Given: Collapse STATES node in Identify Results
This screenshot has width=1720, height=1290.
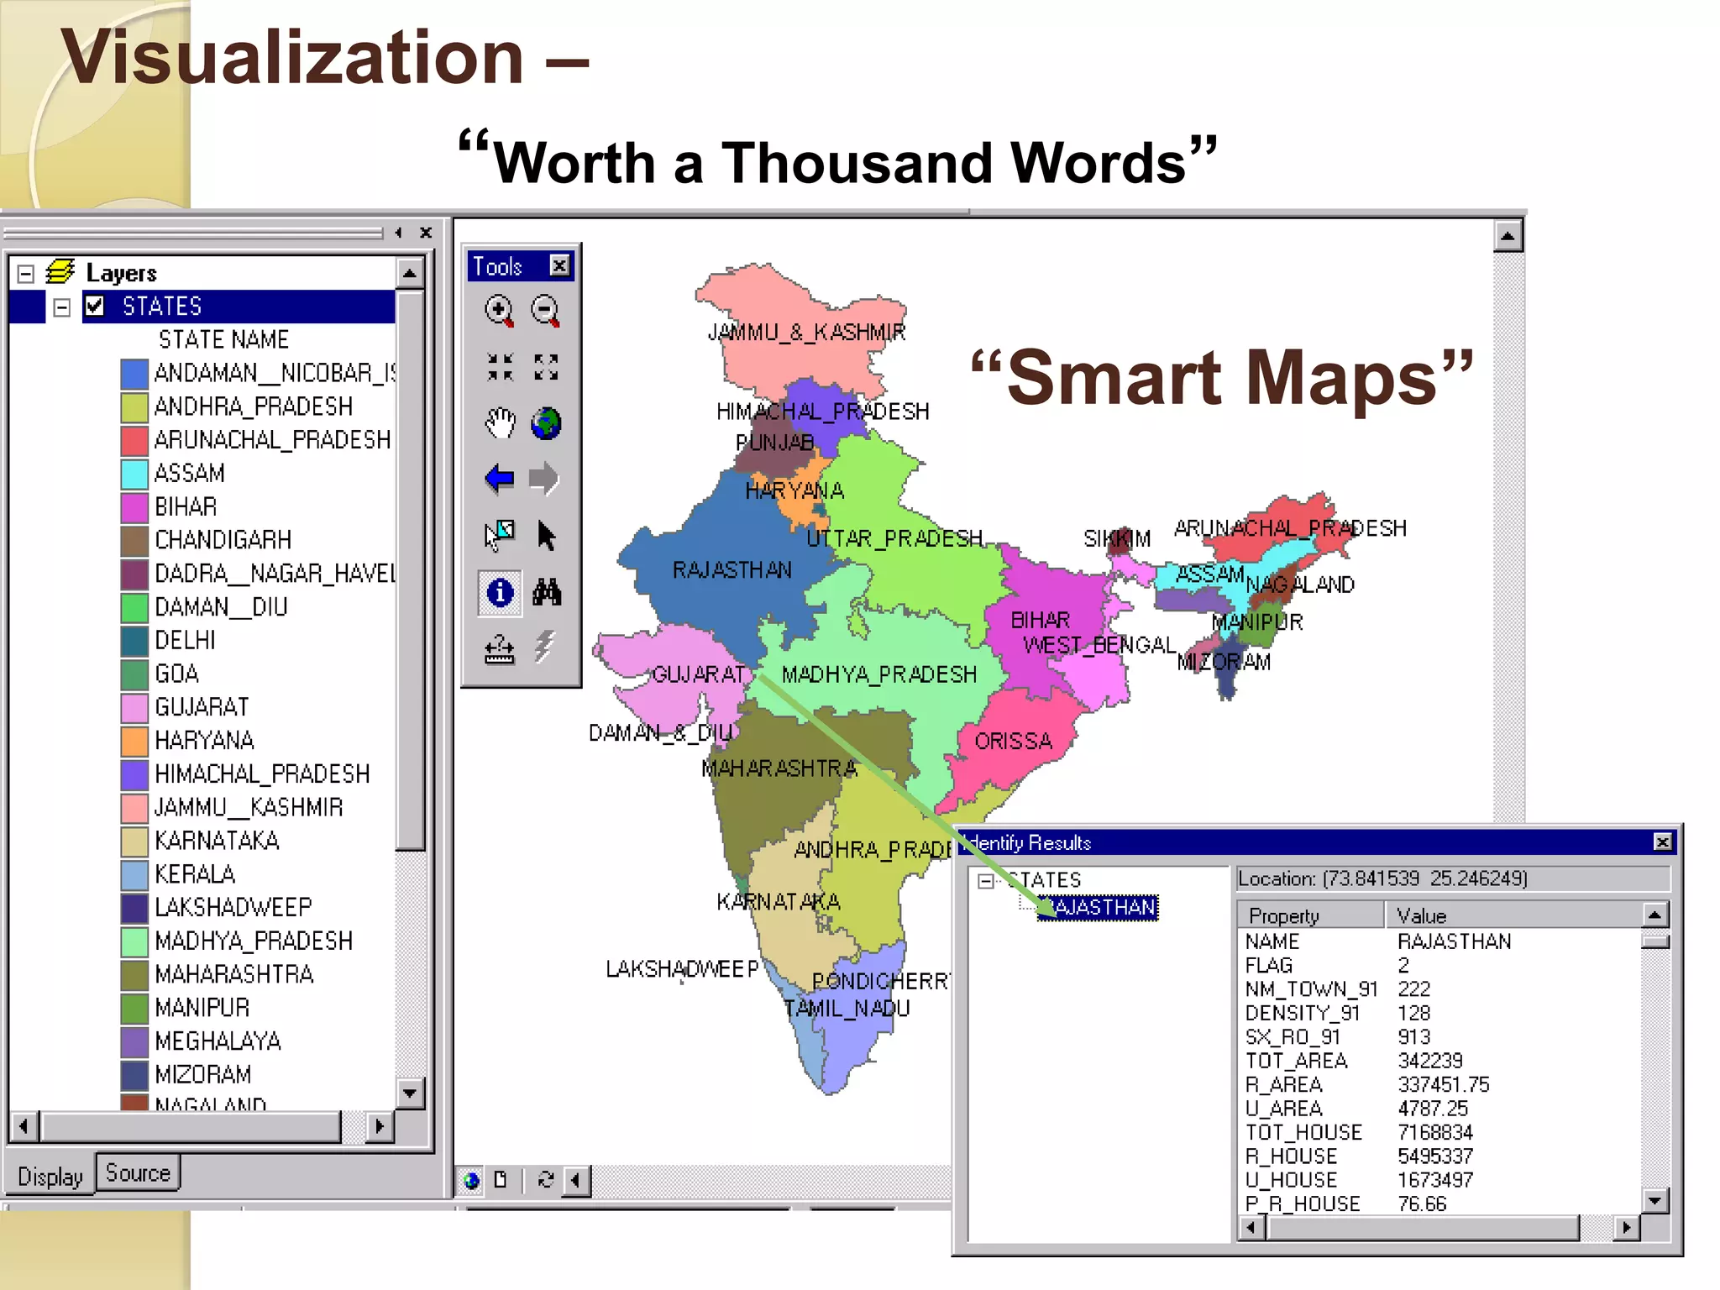Looking at the screenshot, I should point(986,880).
